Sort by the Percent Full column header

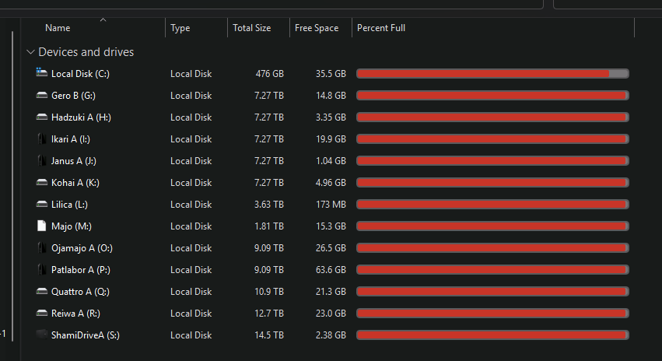(381, 28)
